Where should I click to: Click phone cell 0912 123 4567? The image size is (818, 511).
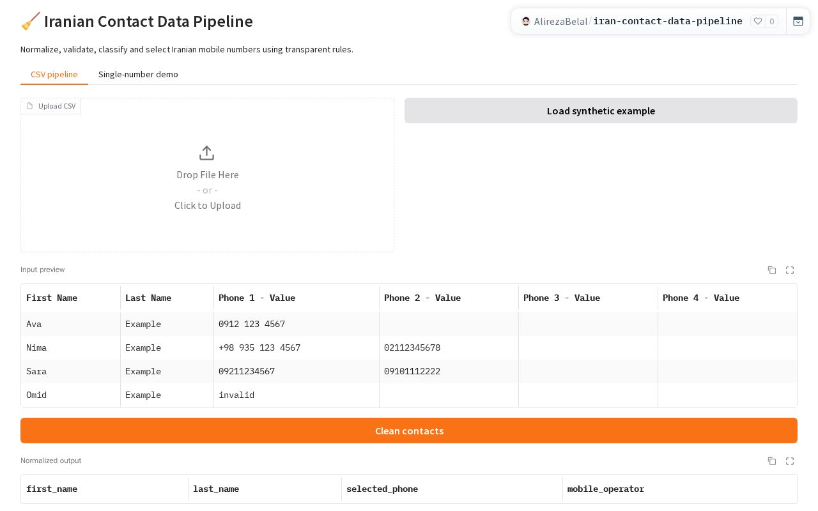pyautogui.click(x=297, y=324)
